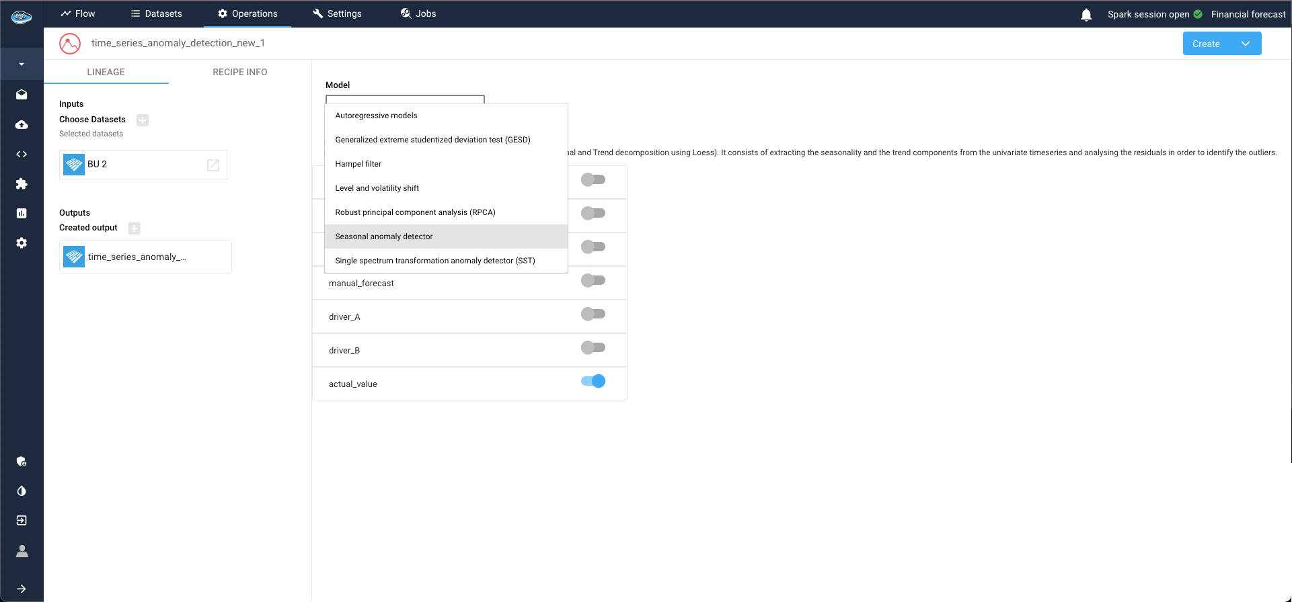Click the user profile icon in sidebar
This screenshot has height=602, width=1292.
click(22, 551)
